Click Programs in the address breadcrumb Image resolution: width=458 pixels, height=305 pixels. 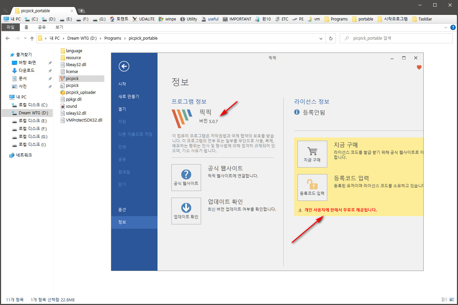pos(113,38)
